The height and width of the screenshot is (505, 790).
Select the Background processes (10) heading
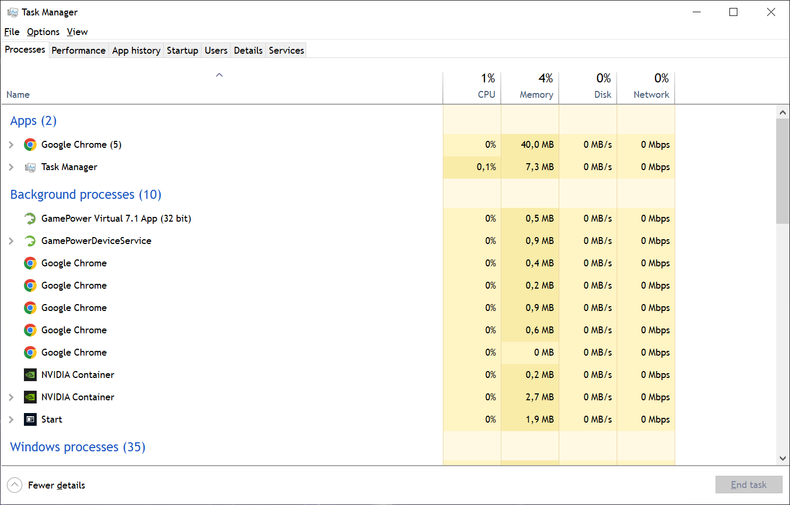point(86,195)
